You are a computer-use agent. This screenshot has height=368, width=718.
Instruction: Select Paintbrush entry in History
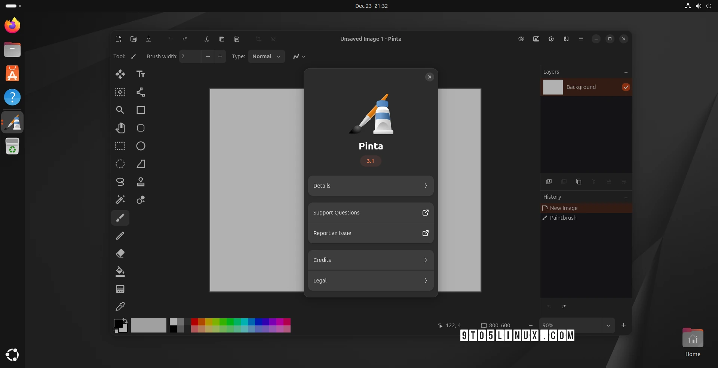[563, 218]
